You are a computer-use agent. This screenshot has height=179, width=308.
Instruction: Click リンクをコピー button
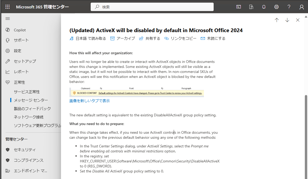pos(180,38)
